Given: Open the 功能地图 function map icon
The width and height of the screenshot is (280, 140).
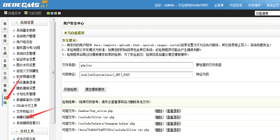Looking at the screenshot, I should [26, 13].
